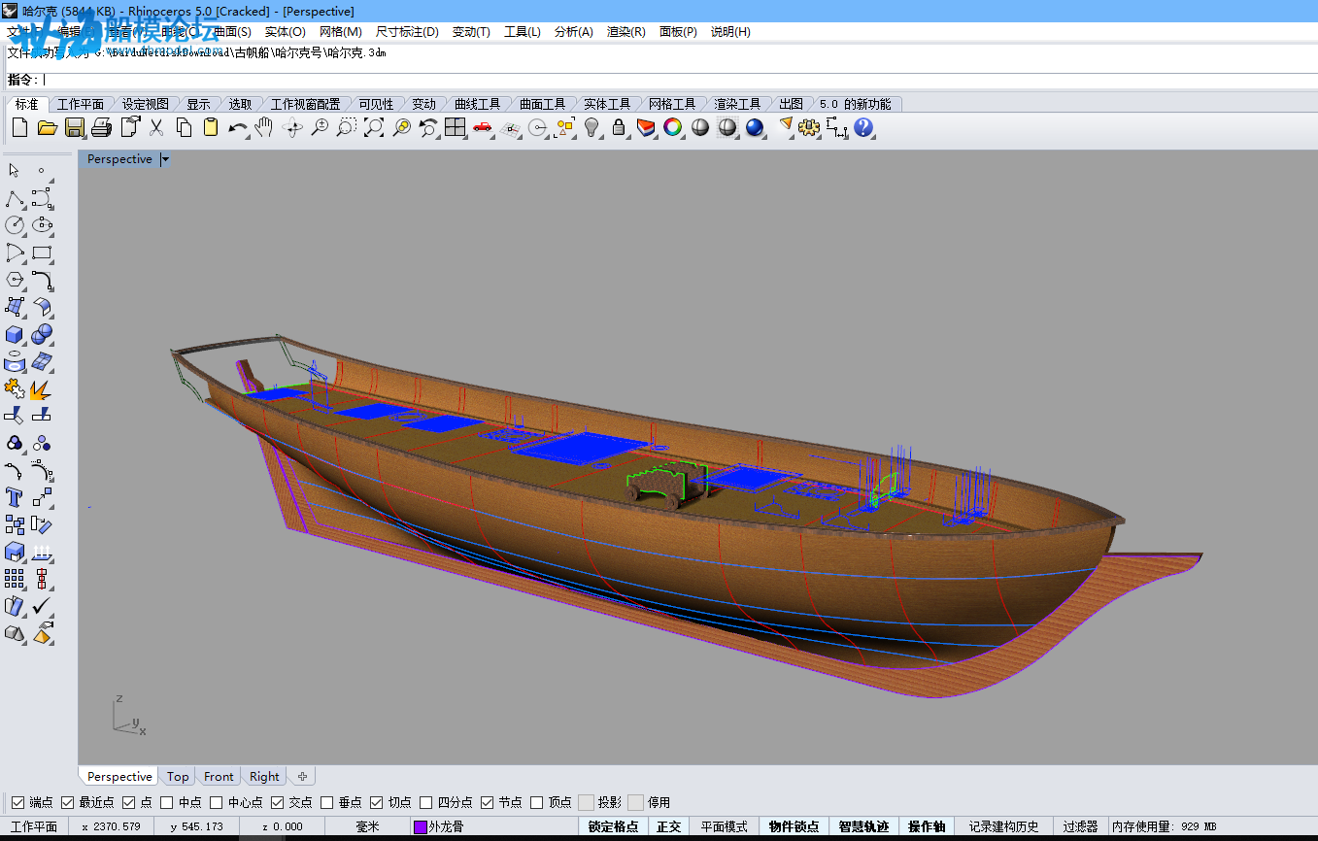Enable the 顶点 osnap checkbox
Viewport: 1318px width, 841px height.
point(537,802)
